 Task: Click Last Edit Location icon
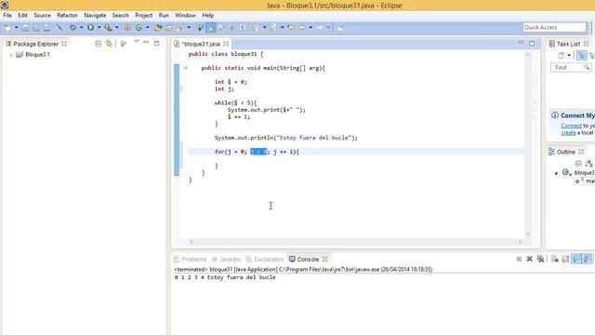tap(291, 27)
